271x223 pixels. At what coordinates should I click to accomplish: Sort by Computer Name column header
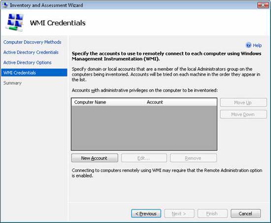[108, 102]
